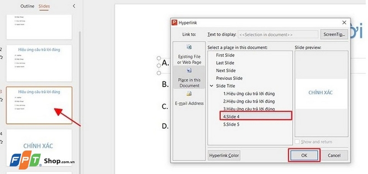Click answer D text on the slide
Screen dimensions: 368x174
[166, 126]
